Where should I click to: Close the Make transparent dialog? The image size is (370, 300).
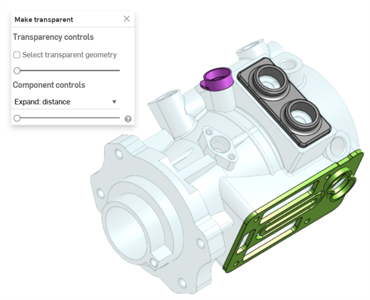tap(126, 19)
